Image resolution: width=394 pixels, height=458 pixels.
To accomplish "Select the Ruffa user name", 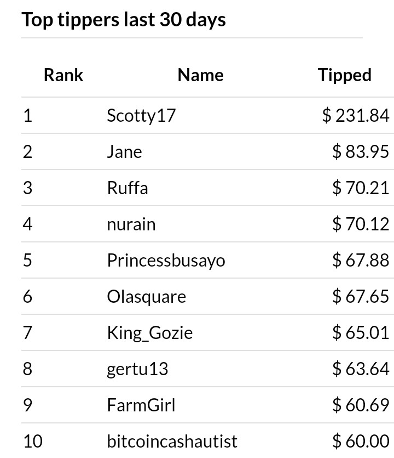I will (128, 188).
